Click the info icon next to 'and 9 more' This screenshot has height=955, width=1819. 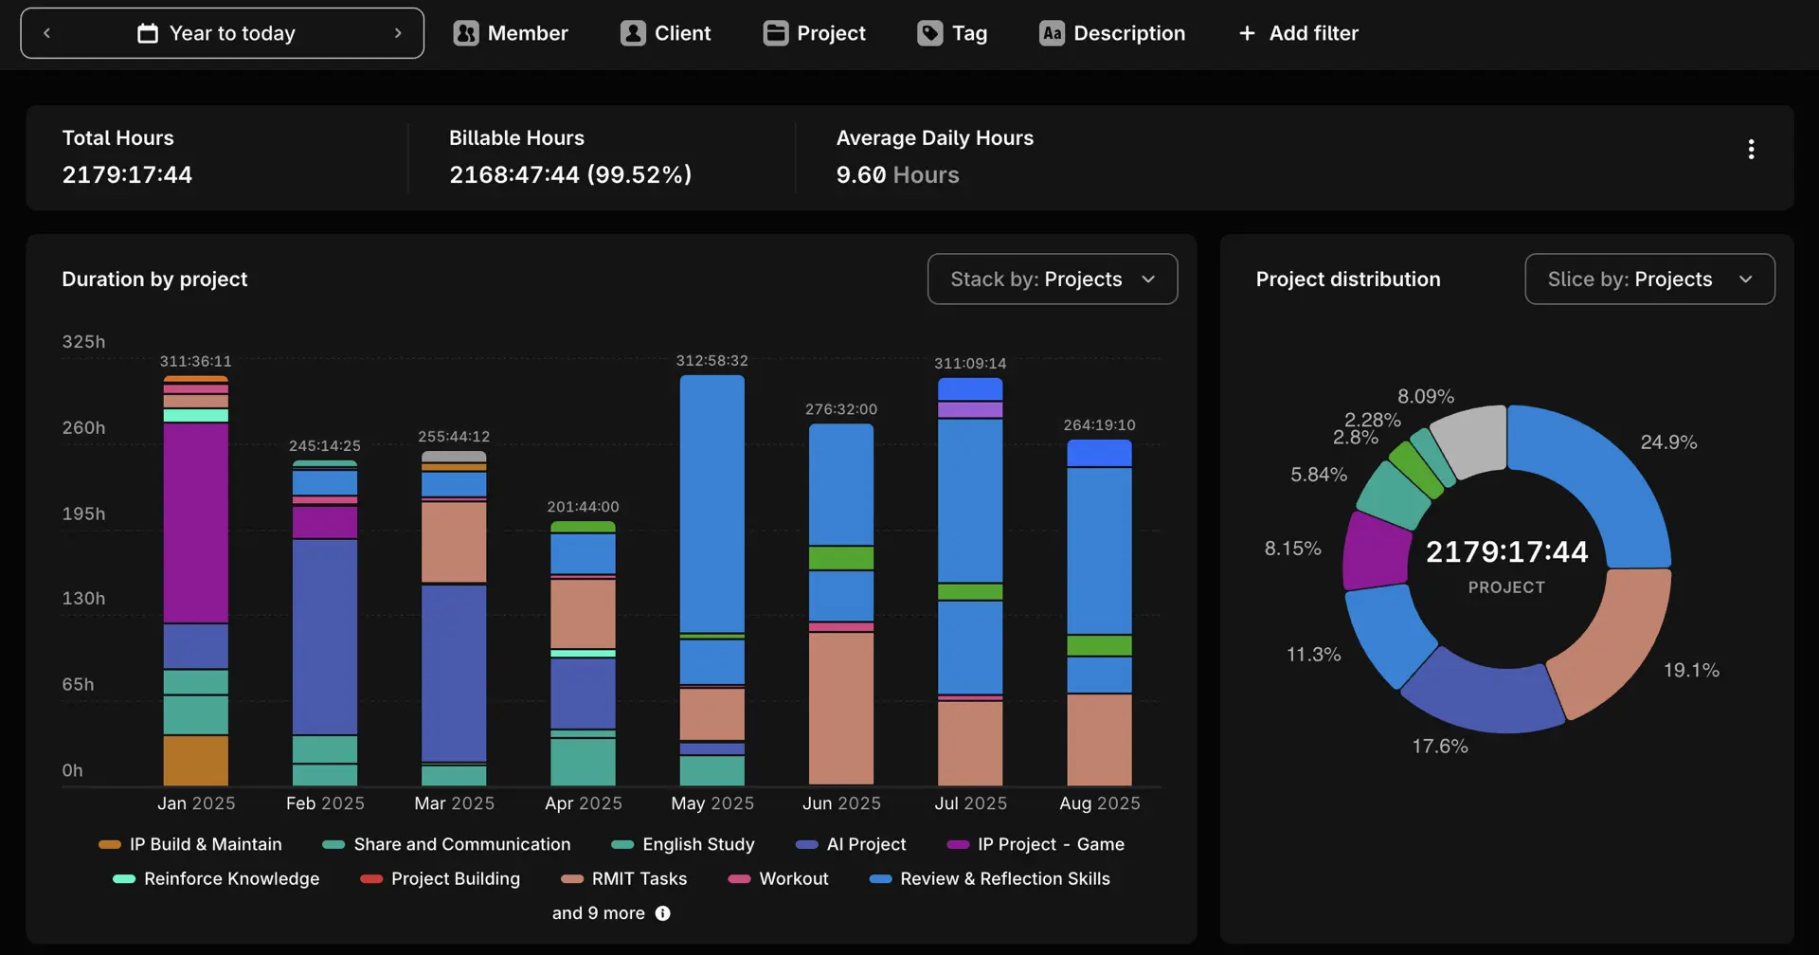tap(663, 913)
